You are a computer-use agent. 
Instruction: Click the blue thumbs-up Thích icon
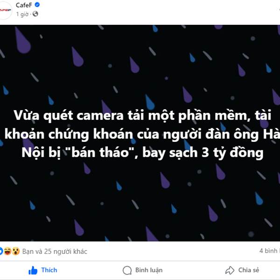pos(33,270)
